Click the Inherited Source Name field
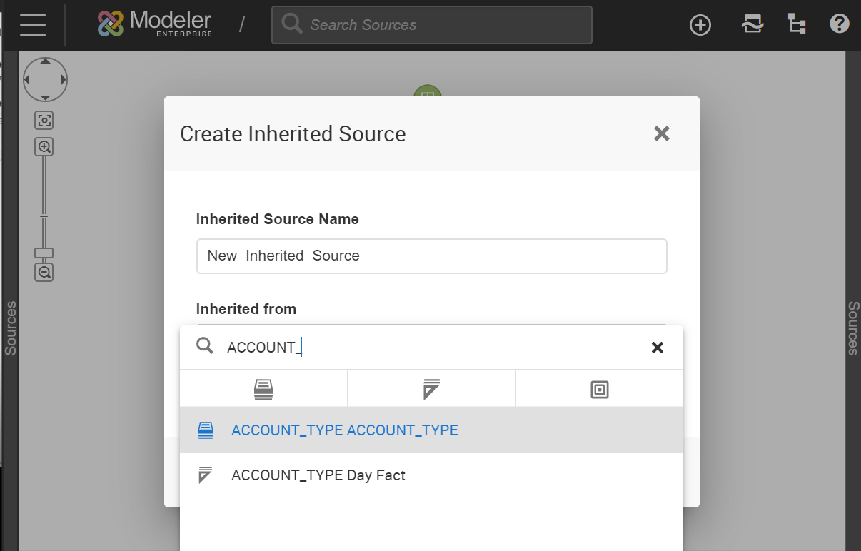 [431, 256]
